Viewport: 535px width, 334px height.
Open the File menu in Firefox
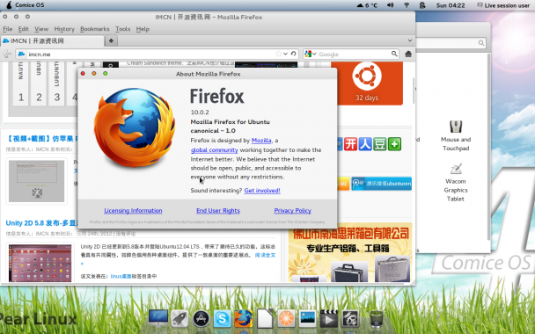tap(8, 29)
